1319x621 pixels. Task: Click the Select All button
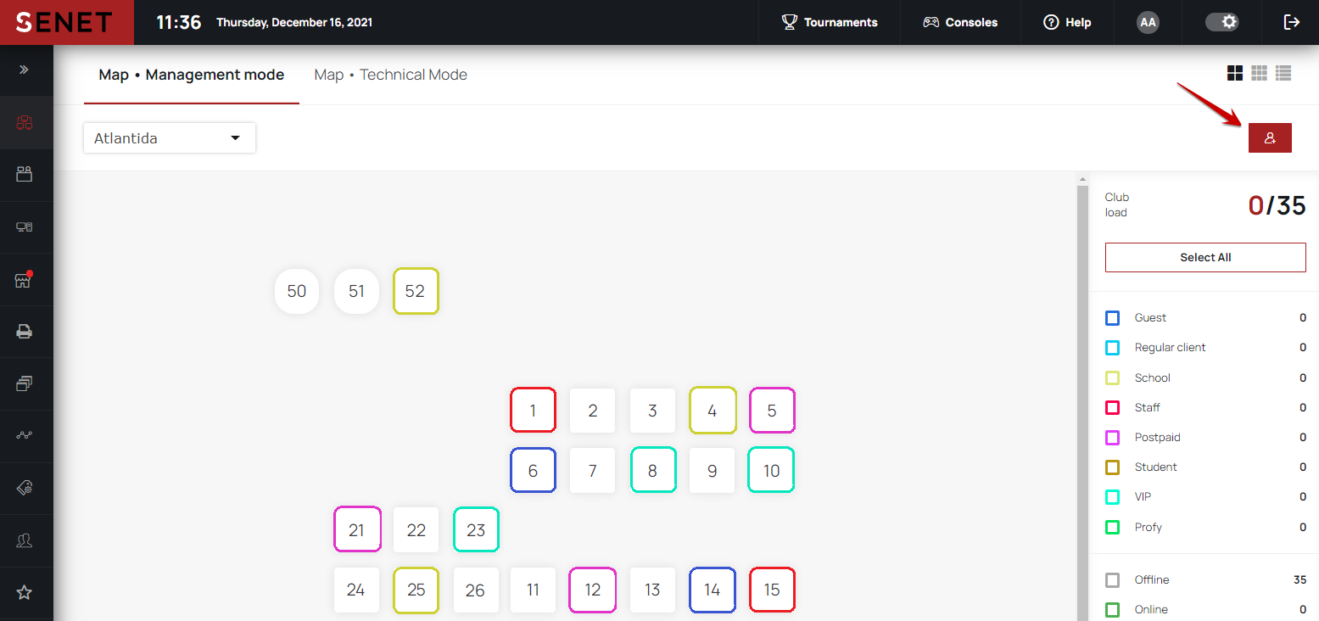coord(1205,257)
